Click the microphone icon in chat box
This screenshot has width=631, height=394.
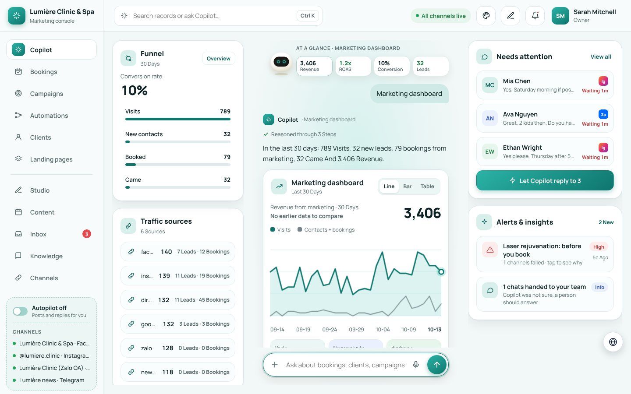[x=416, y=365]
